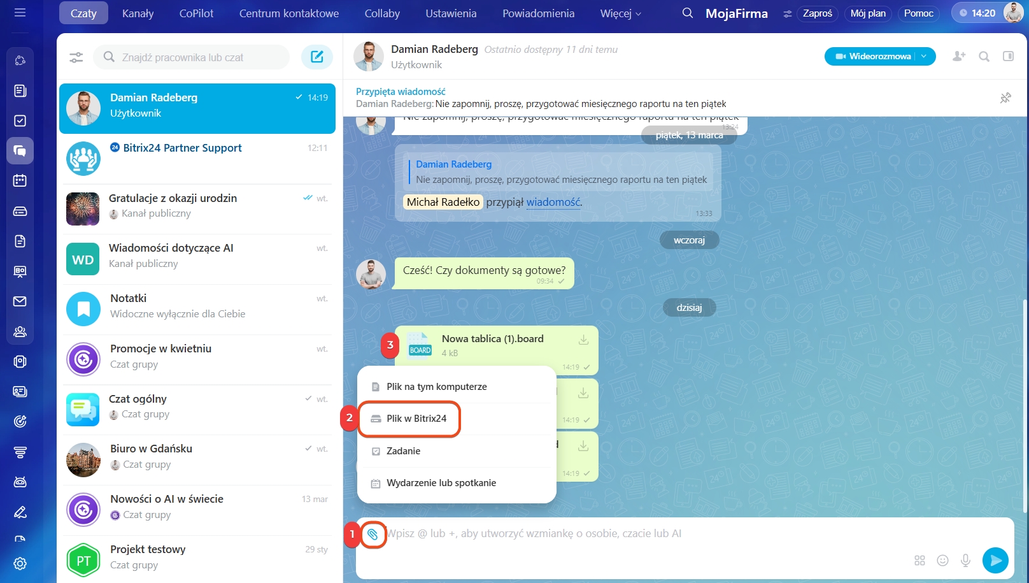The image size is (1029, 583).
Task: Open the Centrum kontaktowe tab
Action: (289, 13)
